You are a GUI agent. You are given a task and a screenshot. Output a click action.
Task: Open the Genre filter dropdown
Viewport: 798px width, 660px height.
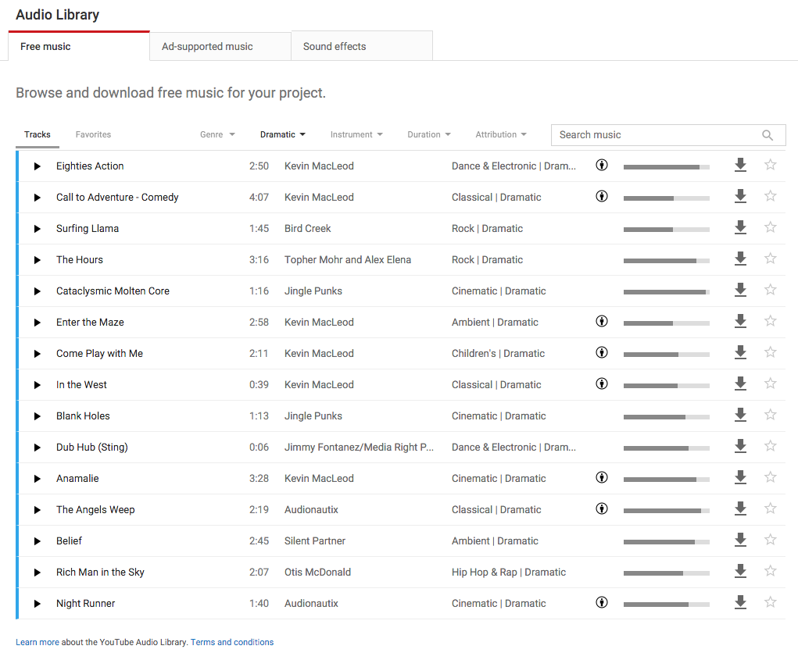(x=216, y=134)
